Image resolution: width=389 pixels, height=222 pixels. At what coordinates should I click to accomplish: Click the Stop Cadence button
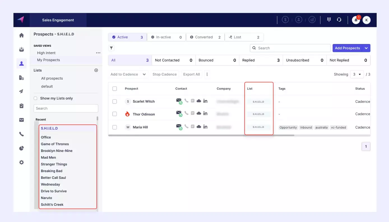pos(165,74)
